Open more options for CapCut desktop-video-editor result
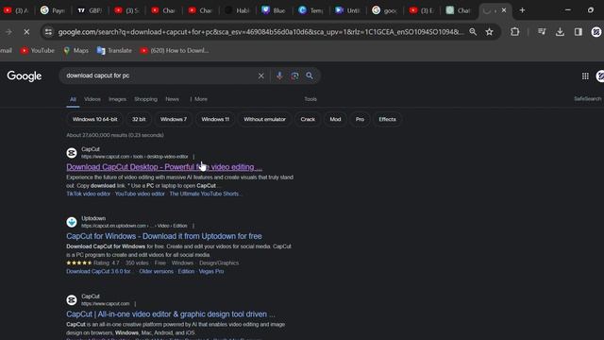The image size is (604, 340). [x=193, y=157]
